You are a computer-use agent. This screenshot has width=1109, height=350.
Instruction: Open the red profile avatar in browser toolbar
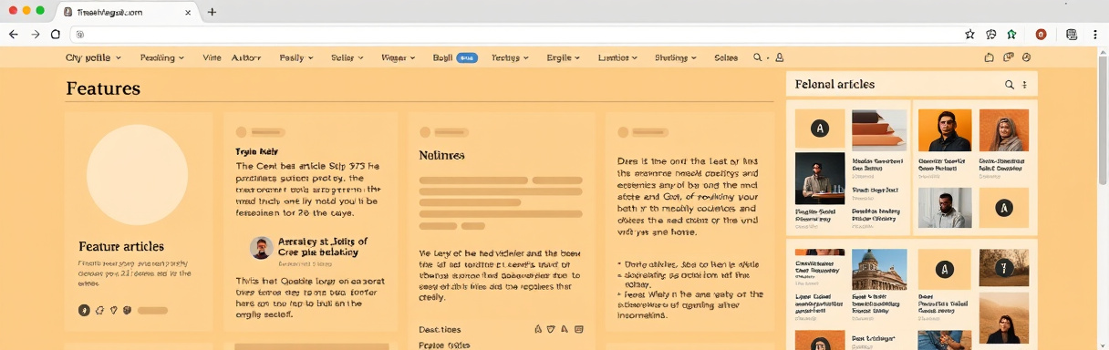[1041, 34]
